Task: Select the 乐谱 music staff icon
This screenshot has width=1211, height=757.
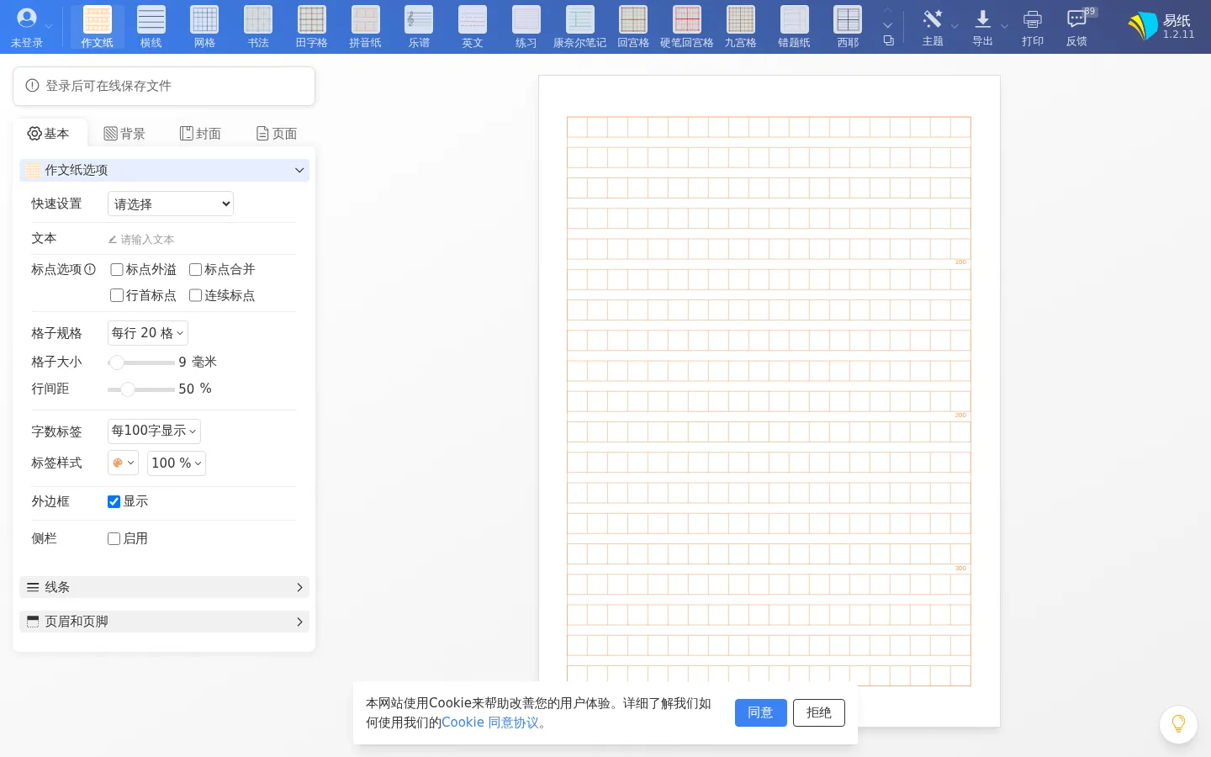Action: 419,26
